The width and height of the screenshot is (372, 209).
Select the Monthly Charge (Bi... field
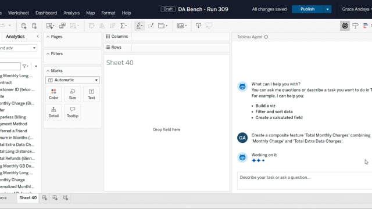[17, 103]
